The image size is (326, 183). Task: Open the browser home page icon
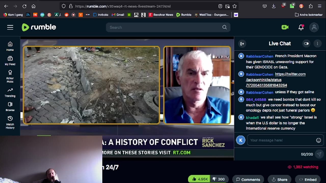click(x=33, y=6)
